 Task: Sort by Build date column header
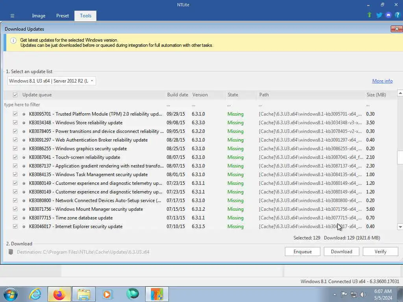pyautogui.click(x=177, y=95)
